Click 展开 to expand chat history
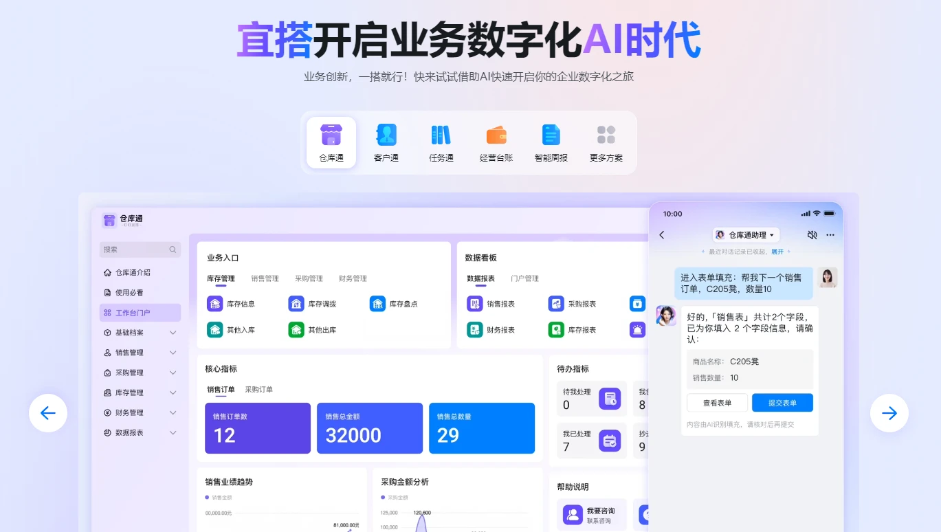The image size is (941, 532). click(x=777, y=252)
